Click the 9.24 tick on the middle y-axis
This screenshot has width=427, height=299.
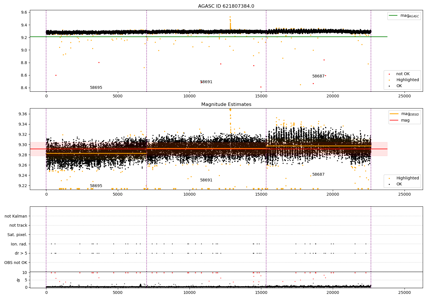pos(23,176)
